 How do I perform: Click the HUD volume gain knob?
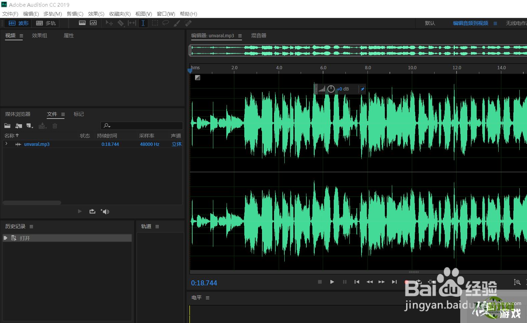click(331, 89)
